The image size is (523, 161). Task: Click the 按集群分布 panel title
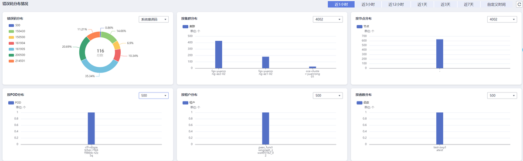[190, 19]
